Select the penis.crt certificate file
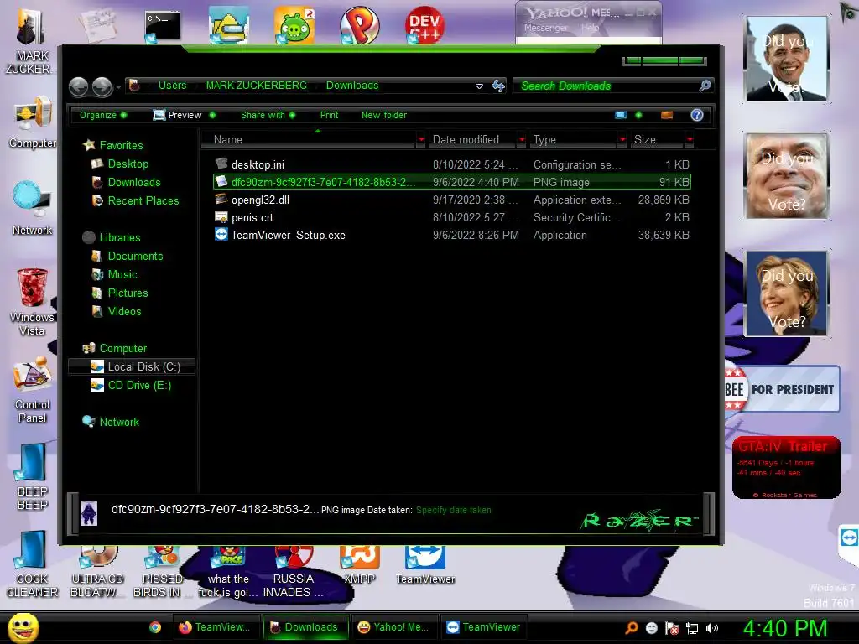The image size is (859, 644). click(452, 217)
